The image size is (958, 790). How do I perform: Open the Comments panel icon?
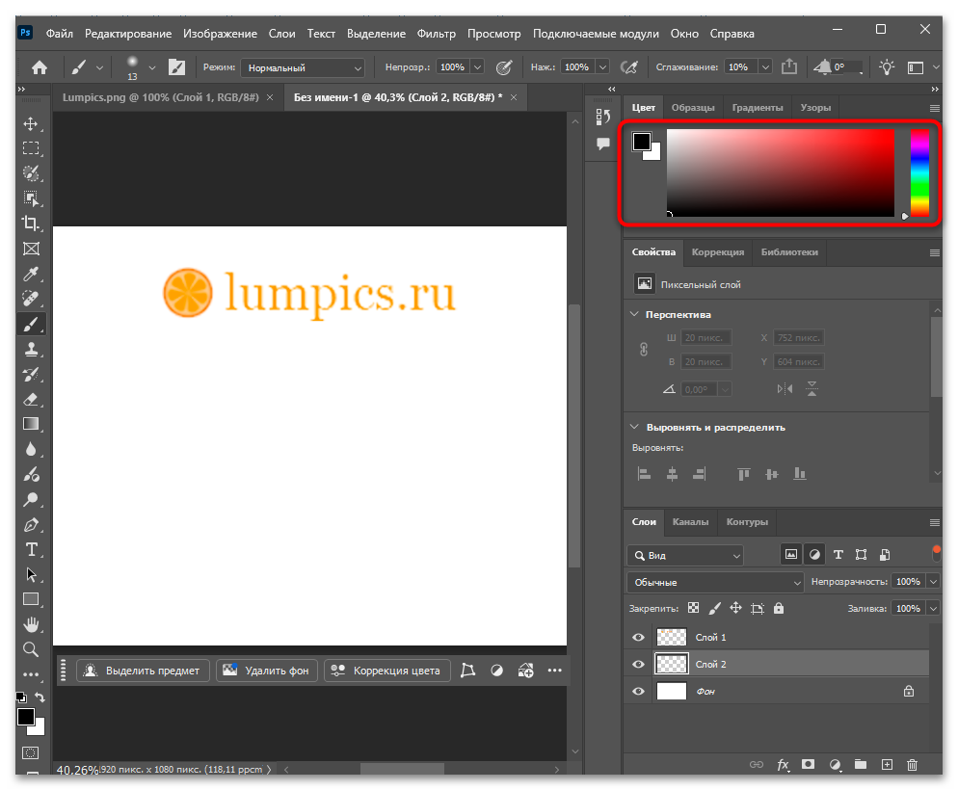[603, 144]
